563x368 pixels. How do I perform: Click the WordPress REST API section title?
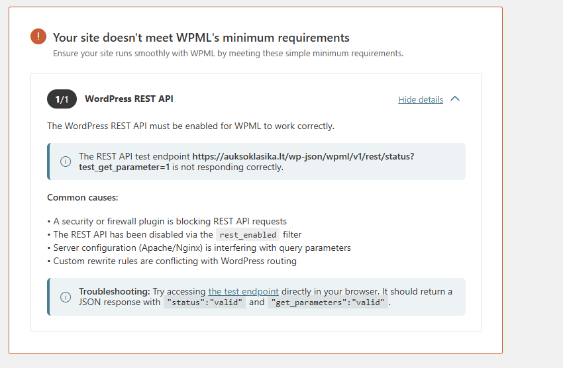pyautogui.click(x=129, y=99)
